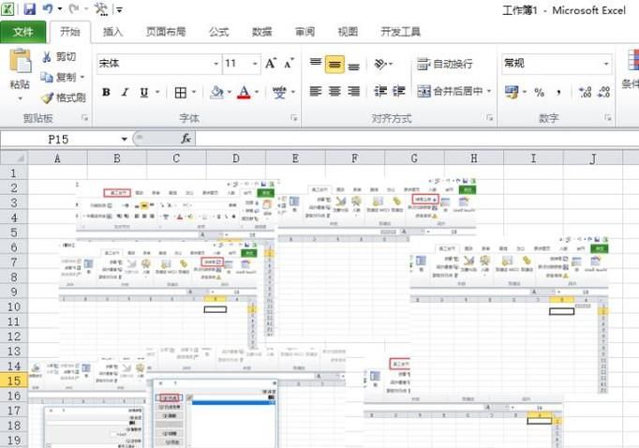Image resolution: width=639 pixels, height=448 pixels.
Task: Toggle middle vertical alignment
Action: coord(334,64)
